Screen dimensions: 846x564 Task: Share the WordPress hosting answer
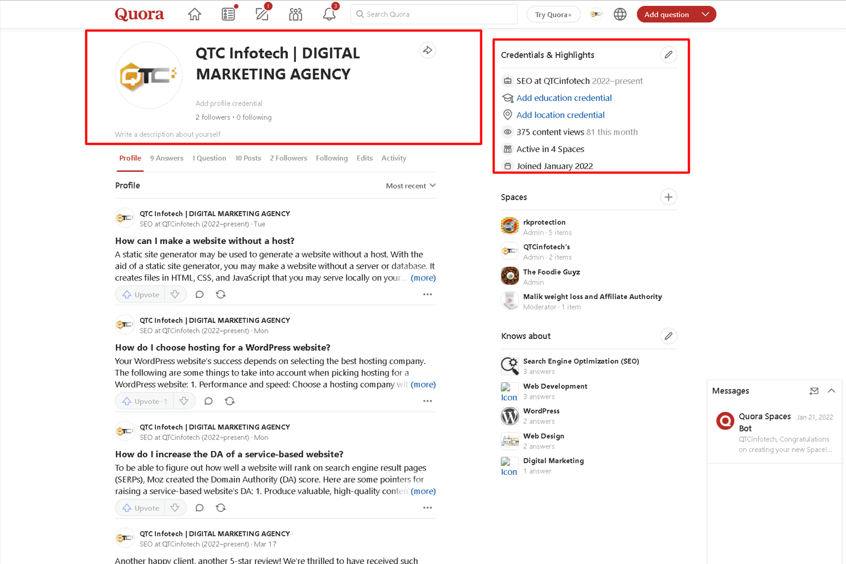point(229,401)
